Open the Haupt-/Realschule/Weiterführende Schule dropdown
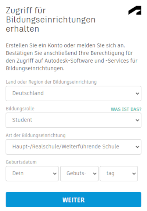This screenshot has width=147, height=211. click(73, 147)
